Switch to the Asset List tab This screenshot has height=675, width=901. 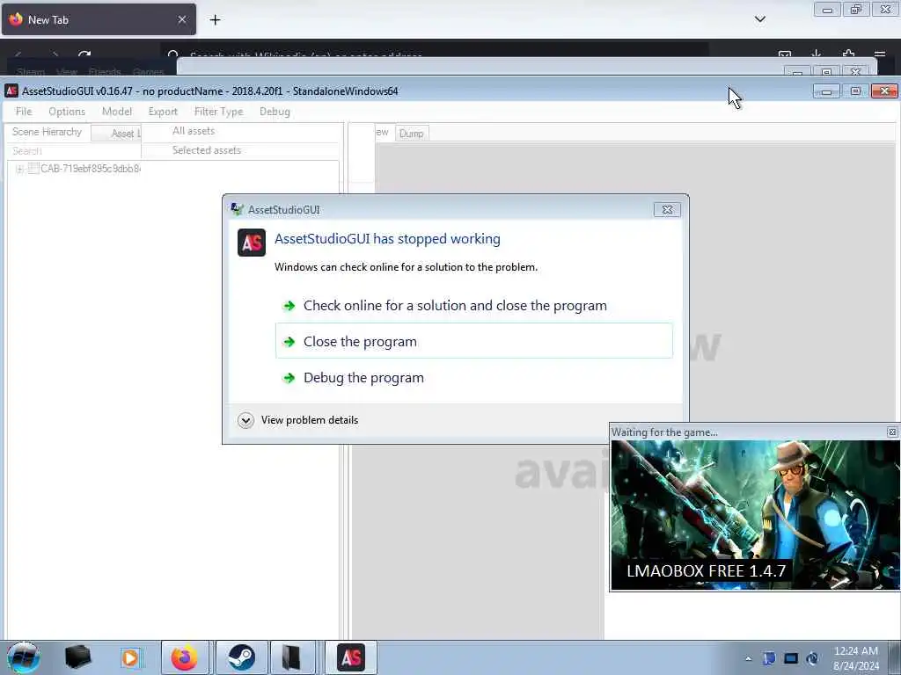click(116, 134)
